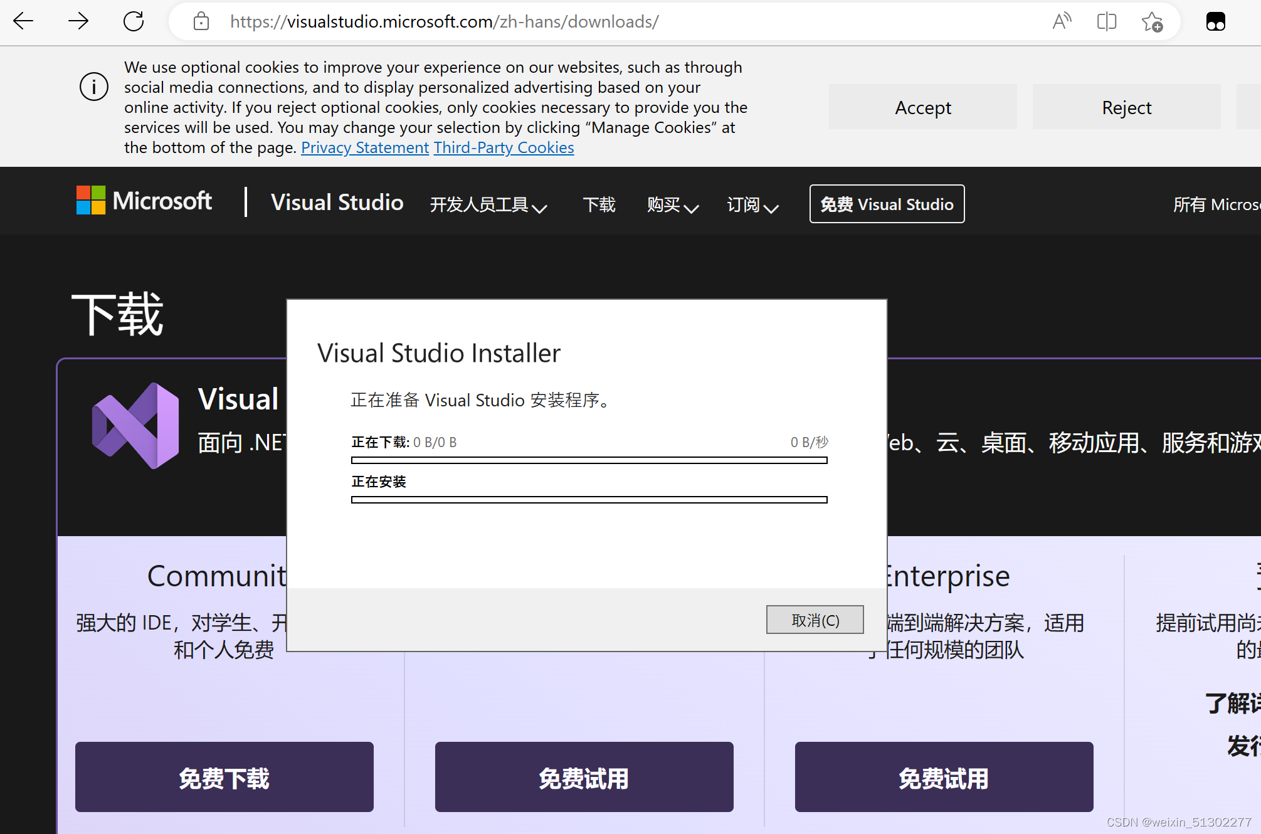Start Read Aloud from the toolbar

(1061, 21)
